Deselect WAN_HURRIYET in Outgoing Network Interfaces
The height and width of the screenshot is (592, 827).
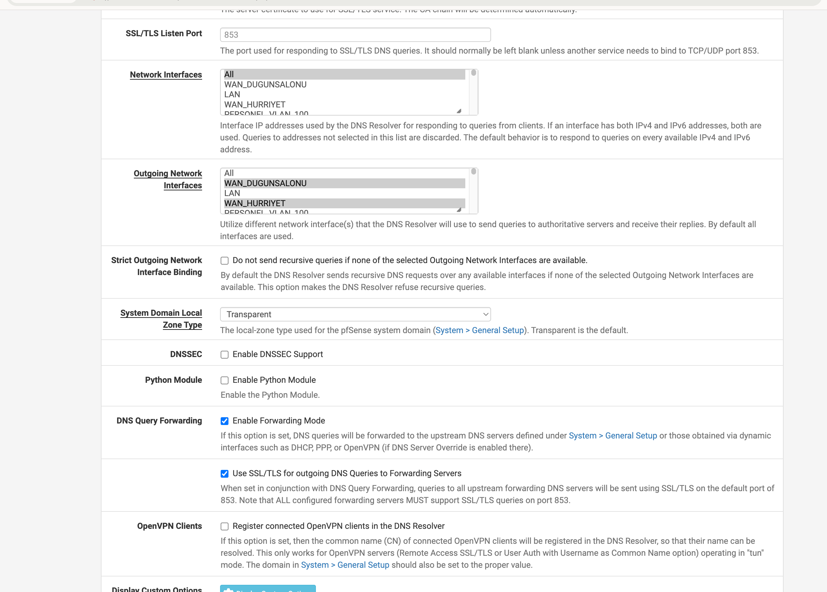[x=255, y=204]
